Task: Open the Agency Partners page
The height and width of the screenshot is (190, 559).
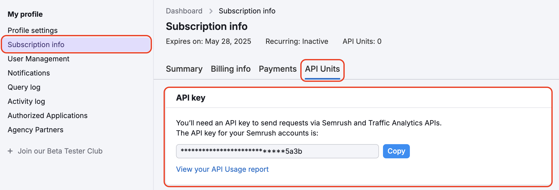Action: click(36, 129)
